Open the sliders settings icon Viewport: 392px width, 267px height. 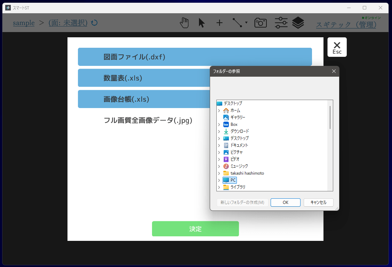click(281, 23)
